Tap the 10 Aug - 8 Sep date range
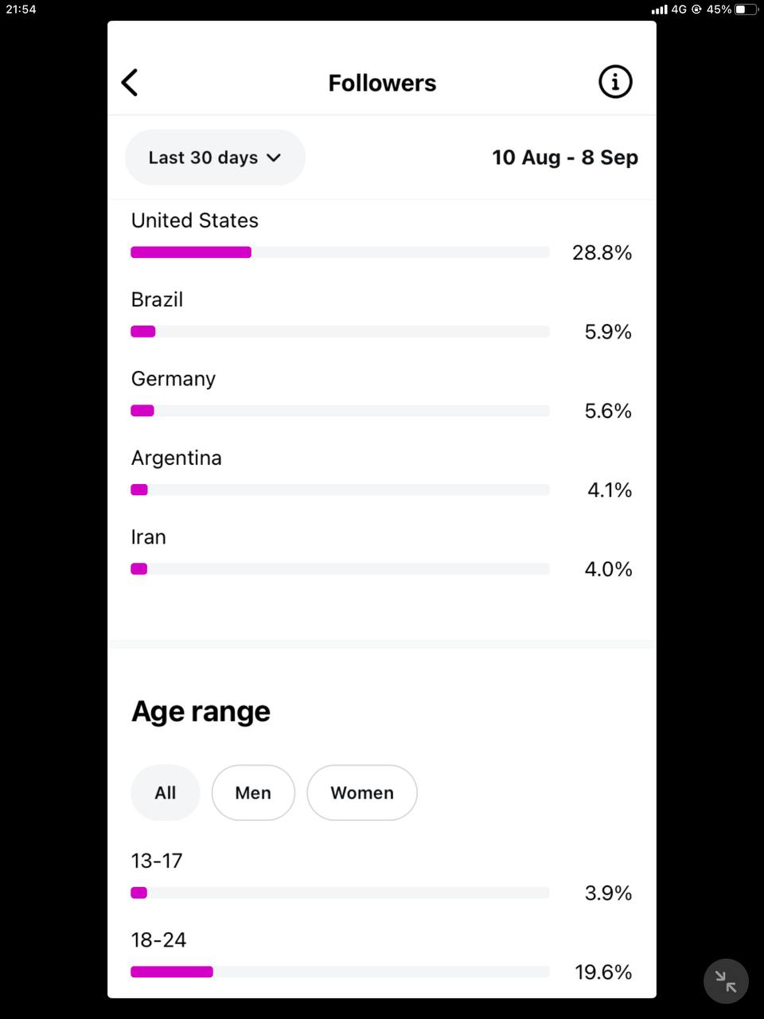This screenshot has width=764, height=1019. point(565,158)
